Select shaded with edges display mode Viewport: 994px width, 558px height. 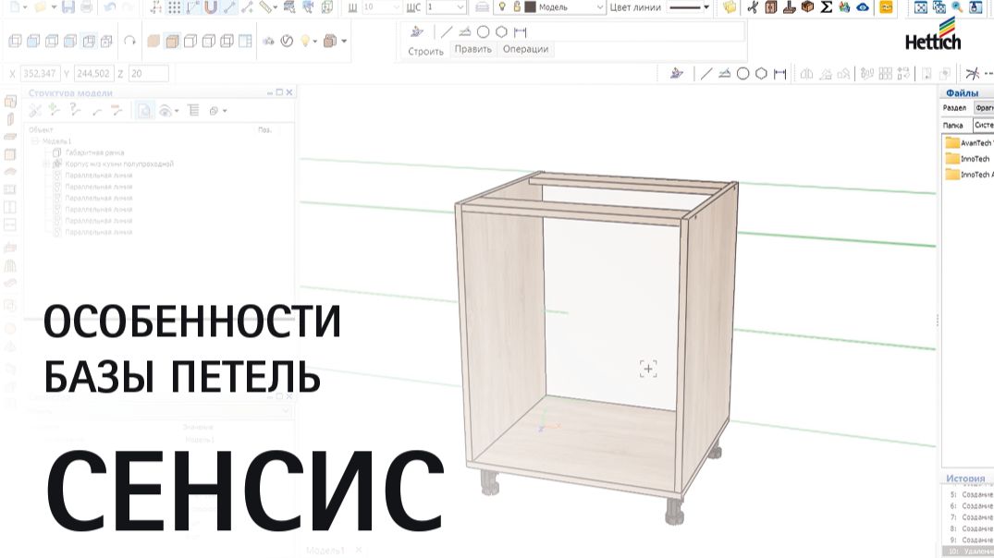point(172,41)
